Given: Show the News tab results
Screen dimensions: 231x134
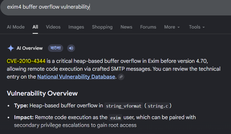Looking at the screenshot, I should [x=126, y=27].
